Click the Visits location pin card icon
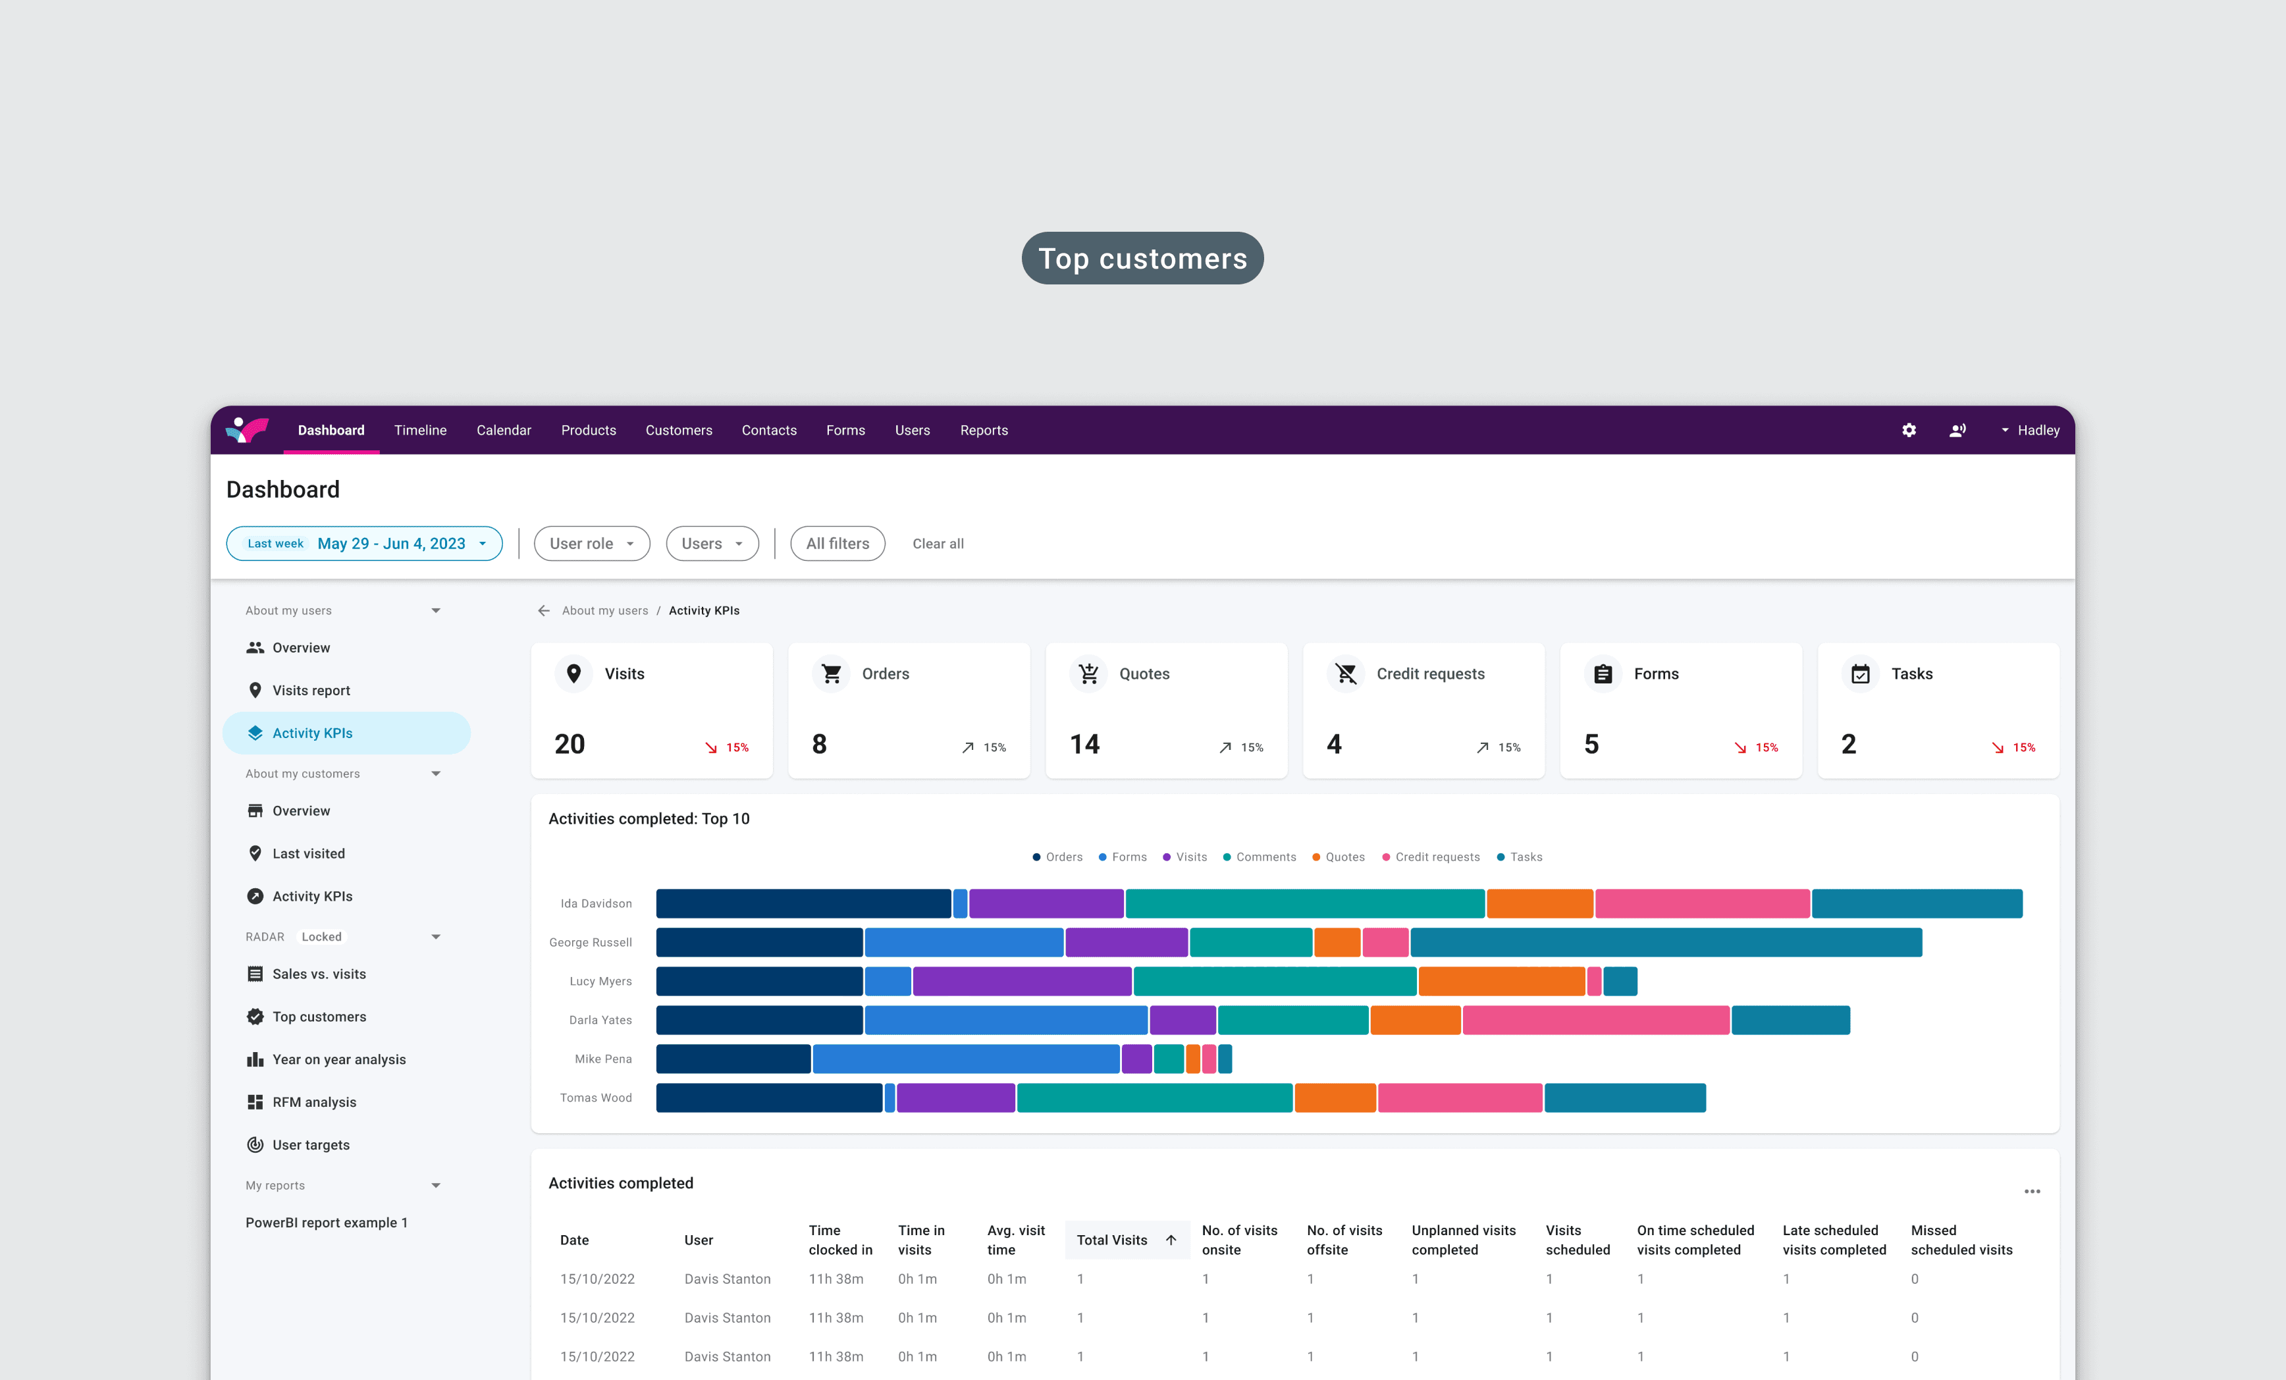The height and width of the screenshot is (1380, 2286). (574, 673)
